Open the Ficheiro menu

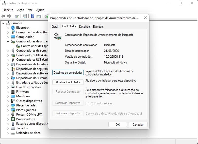[x=8, y=10]
